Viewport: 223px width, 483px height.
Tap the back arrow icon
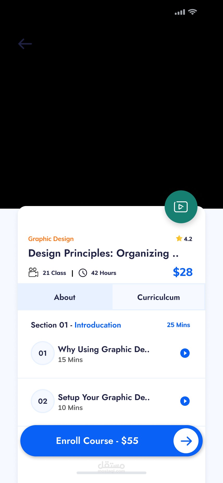click(x=25, y=44)
